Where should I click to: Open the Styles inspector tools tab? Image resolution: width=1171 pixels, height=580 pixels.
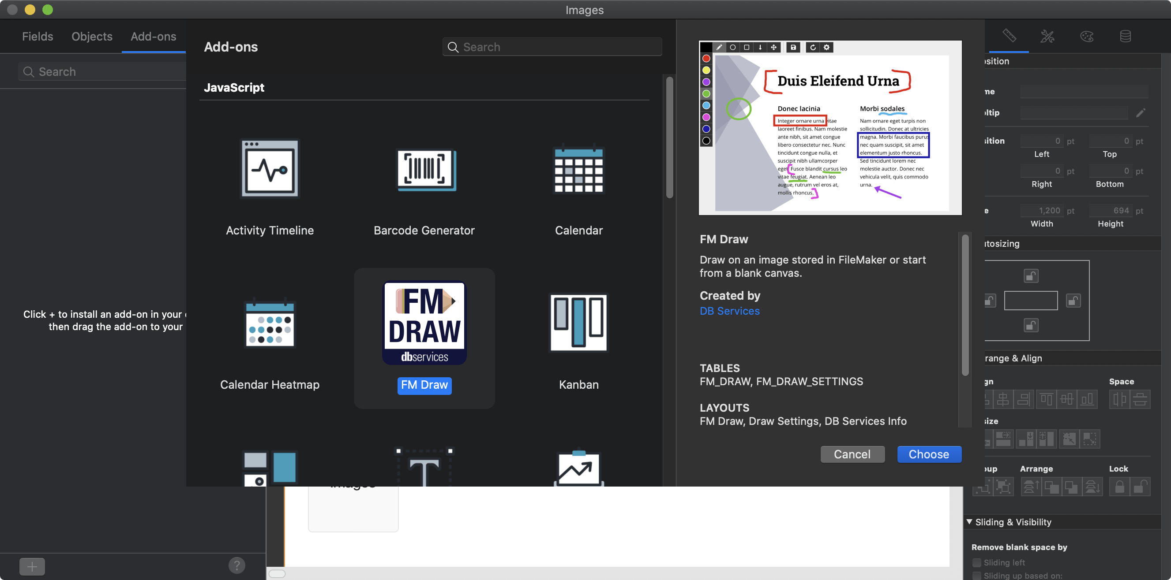tap(1047, 36)
